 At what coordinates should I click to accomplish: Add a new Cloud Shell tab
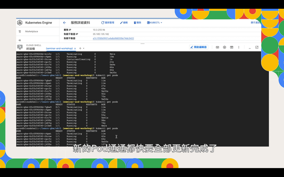click(80, 48)
